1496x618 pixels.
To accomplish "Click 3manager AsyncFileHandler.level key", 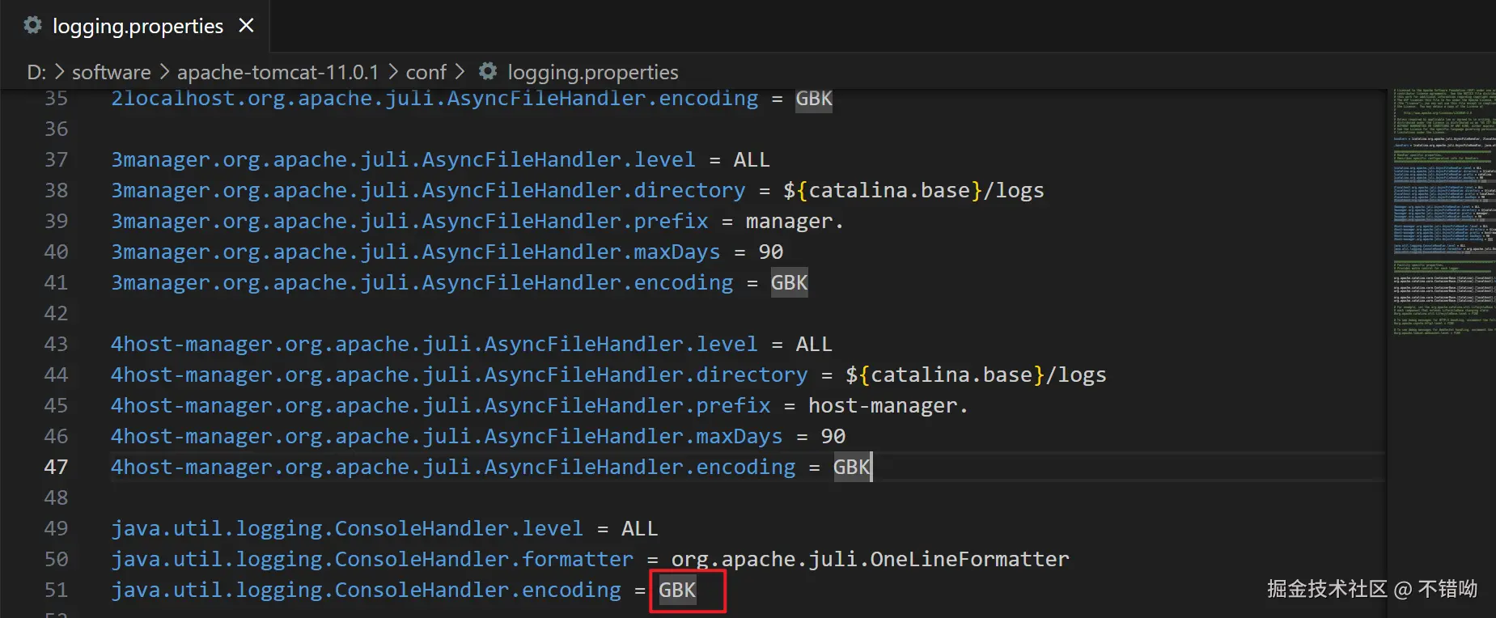I will [403, 159].
